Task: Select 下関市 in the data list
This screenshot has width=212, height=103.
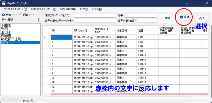Action: pyautogui.click(x=20, y=25)
